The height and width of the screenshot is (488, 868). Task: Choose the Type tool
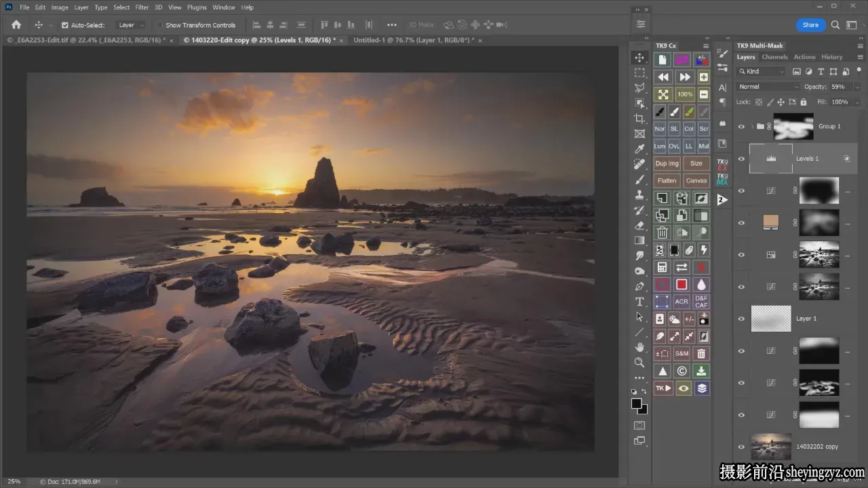pyautogui.click(x=639, y=302)
